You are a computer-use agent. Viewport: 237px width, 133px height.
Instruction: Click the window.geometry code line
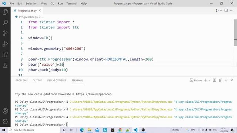57,49
